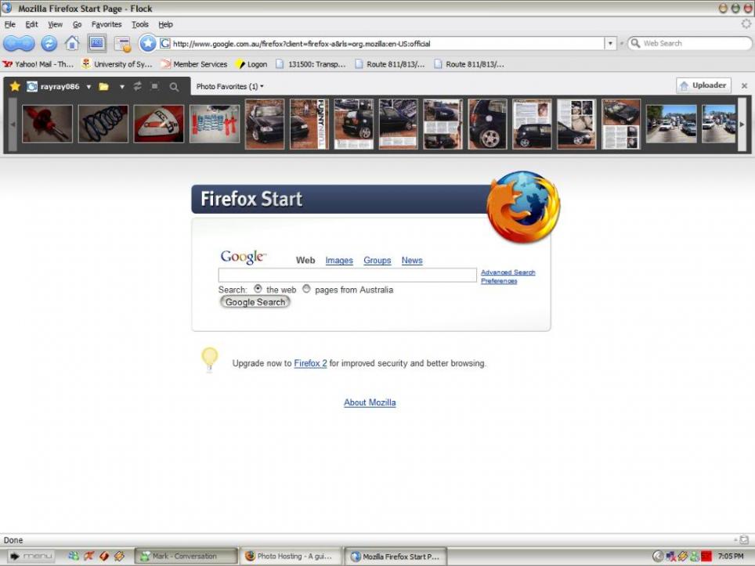Switch to Mark - Conversation taskbar window
Viewport: 755px width, 566px height.
(186, 556)
